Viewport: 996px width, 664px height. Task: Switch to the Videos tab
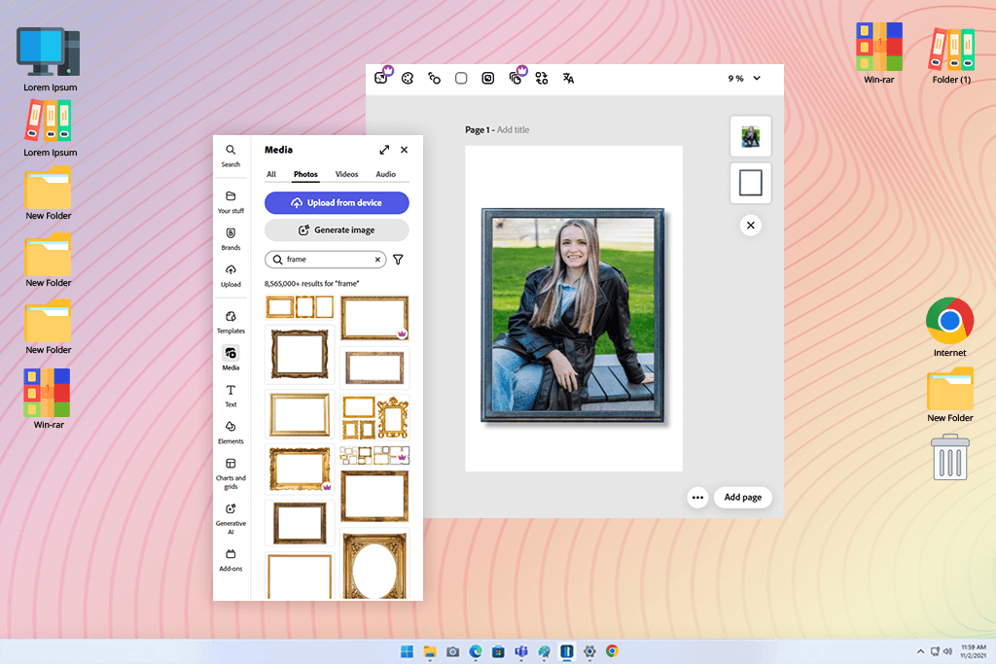347,174
